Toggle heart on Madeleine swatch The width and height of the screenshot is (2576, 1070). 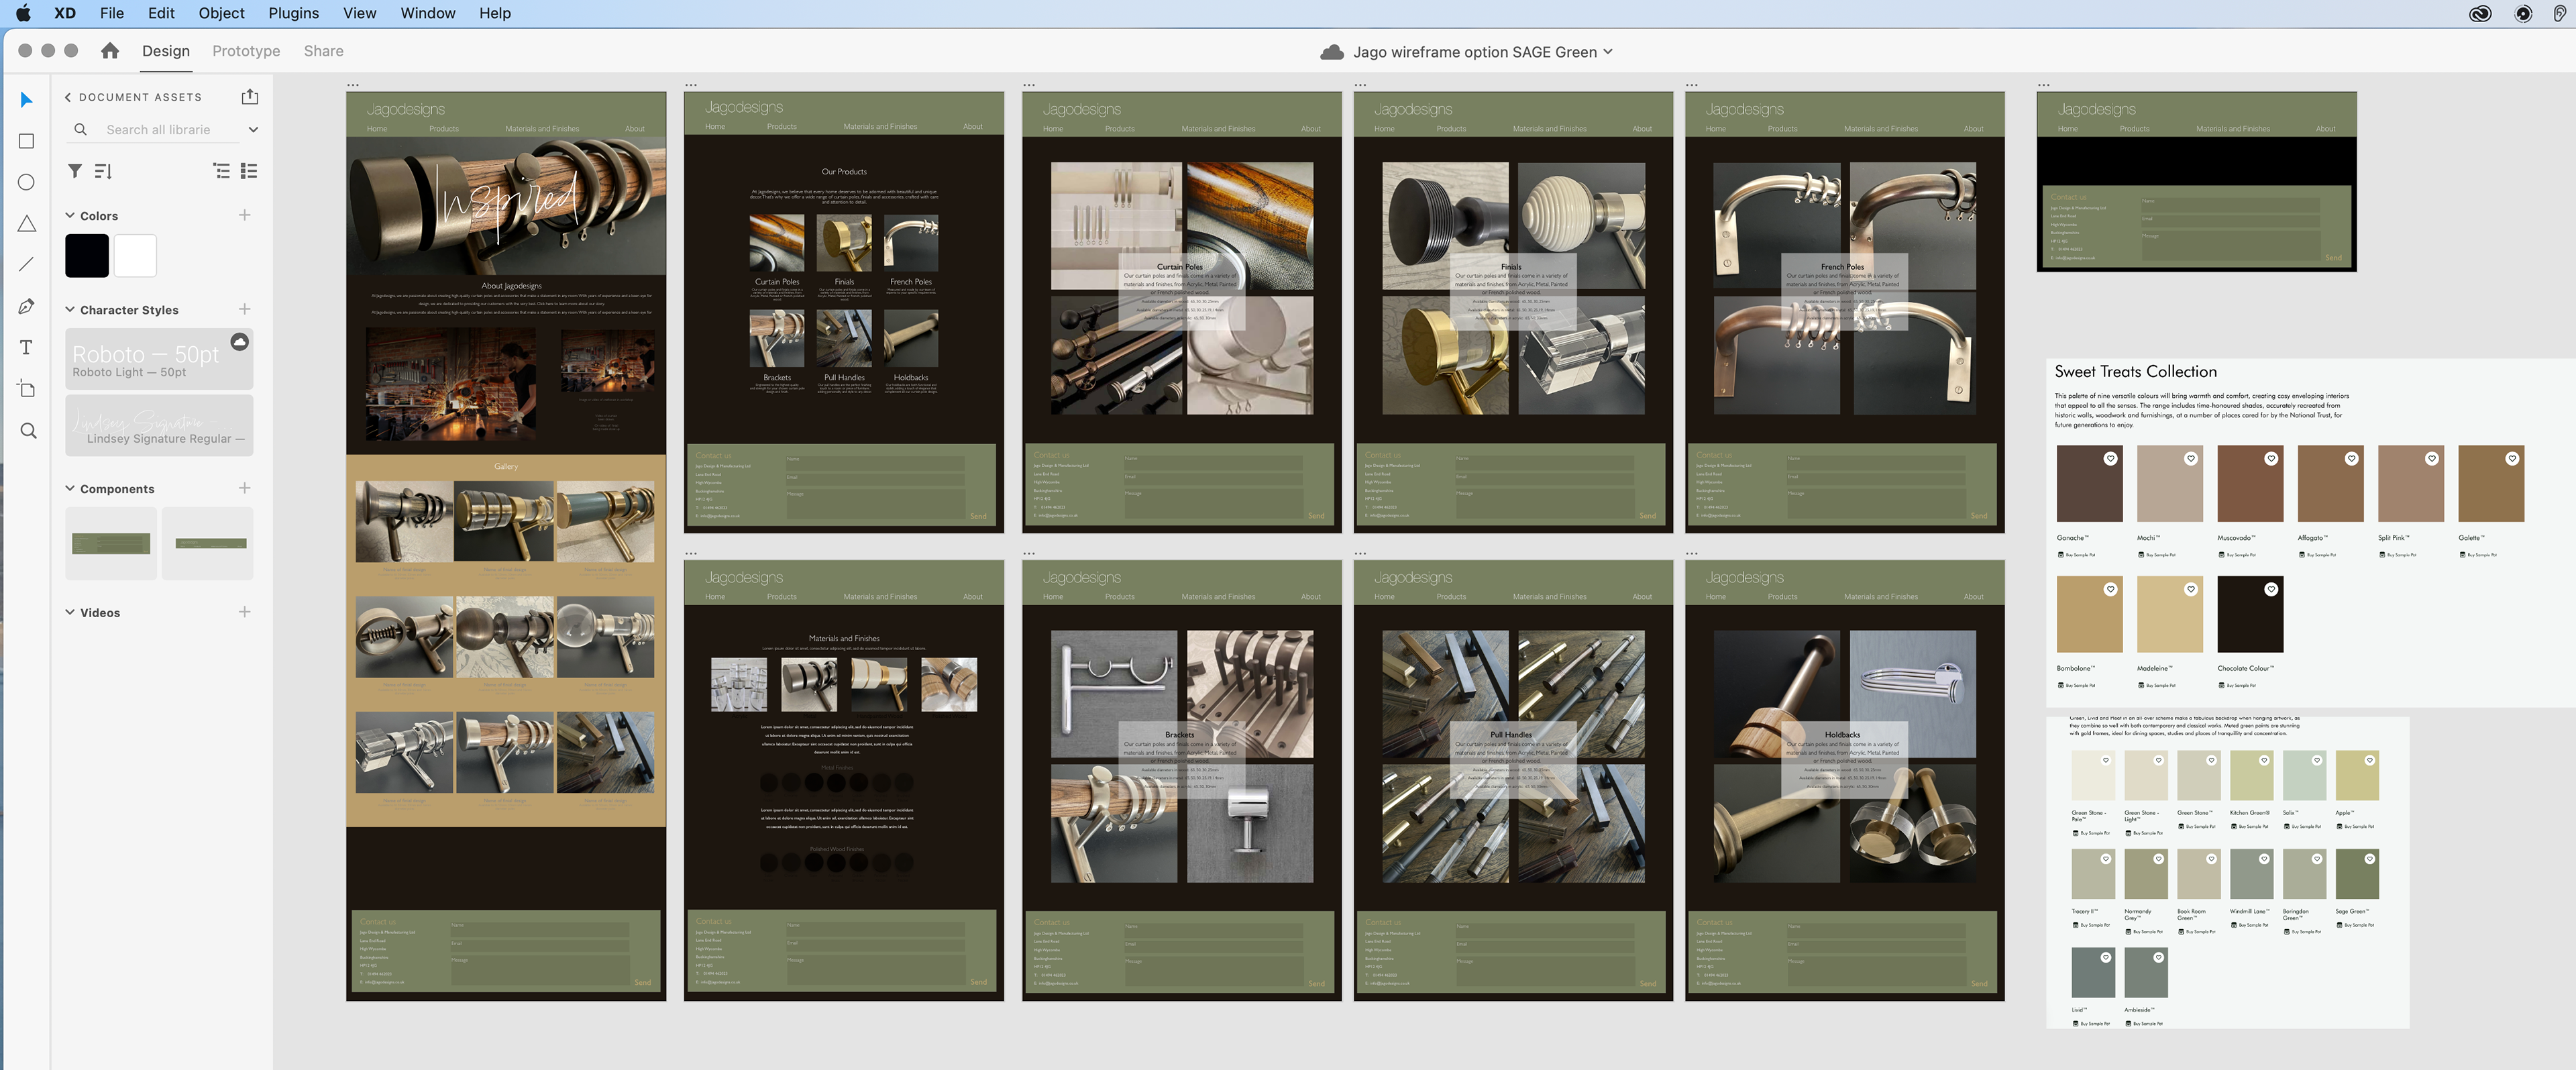pos(2190,590)
